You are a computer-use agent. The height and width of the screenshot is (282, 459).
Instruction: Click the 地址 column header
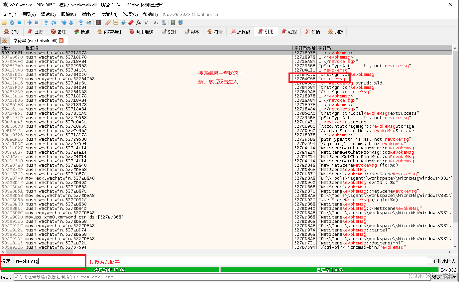[12, 48]
